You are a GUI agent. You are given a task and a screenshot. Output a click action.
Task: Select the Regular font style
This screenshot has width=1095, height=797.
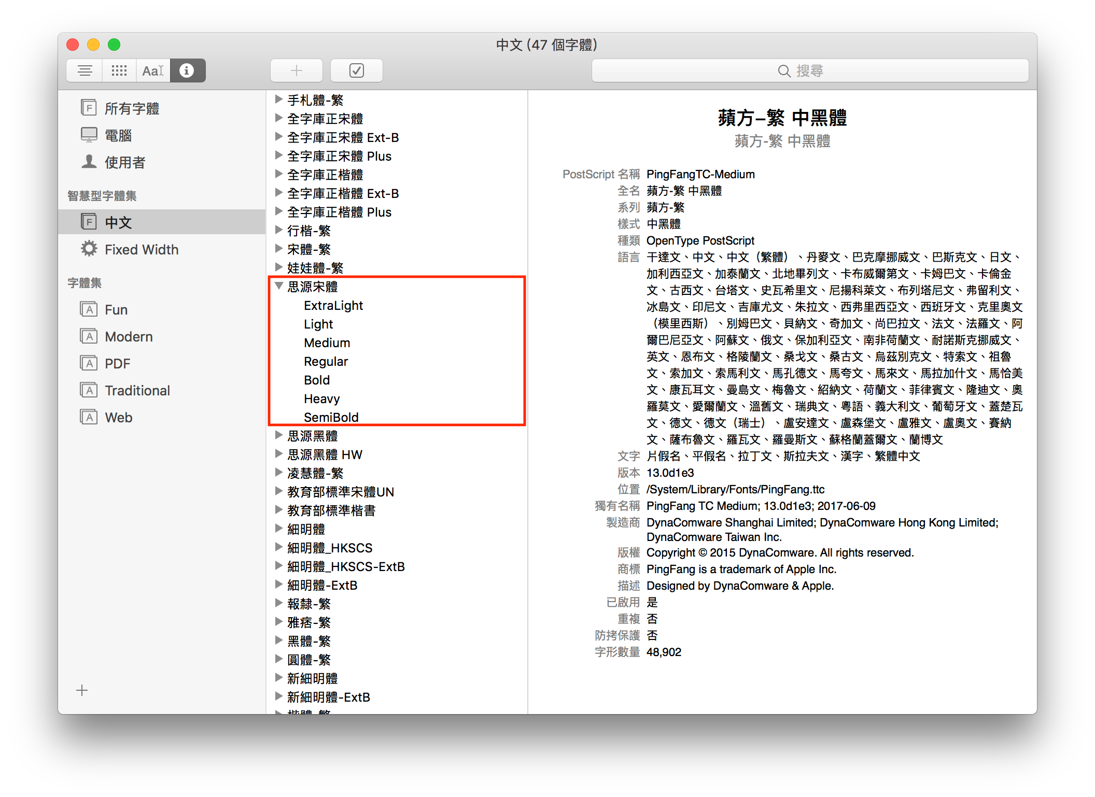pos(326,361)
